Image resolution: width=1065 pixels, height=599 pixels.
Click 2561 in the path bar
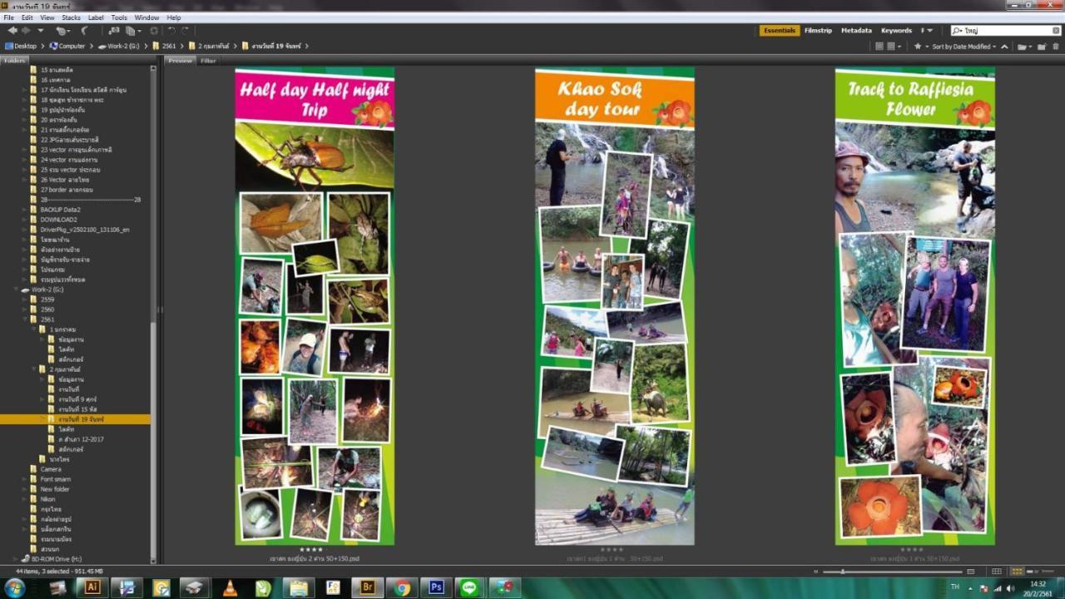pyautogui.click(x=165, y=47)
